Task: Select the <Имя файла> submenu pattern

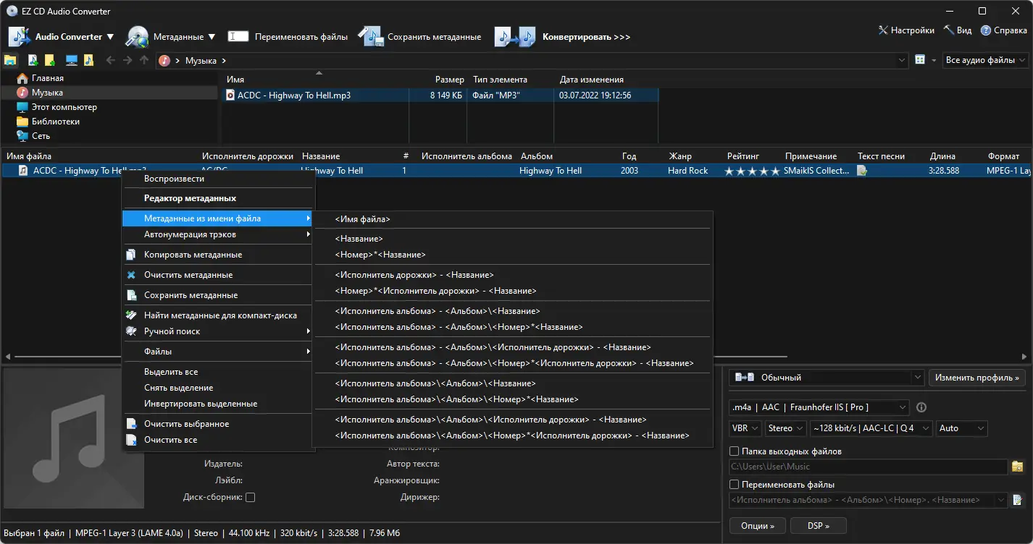Action: [x=513, y=219]
